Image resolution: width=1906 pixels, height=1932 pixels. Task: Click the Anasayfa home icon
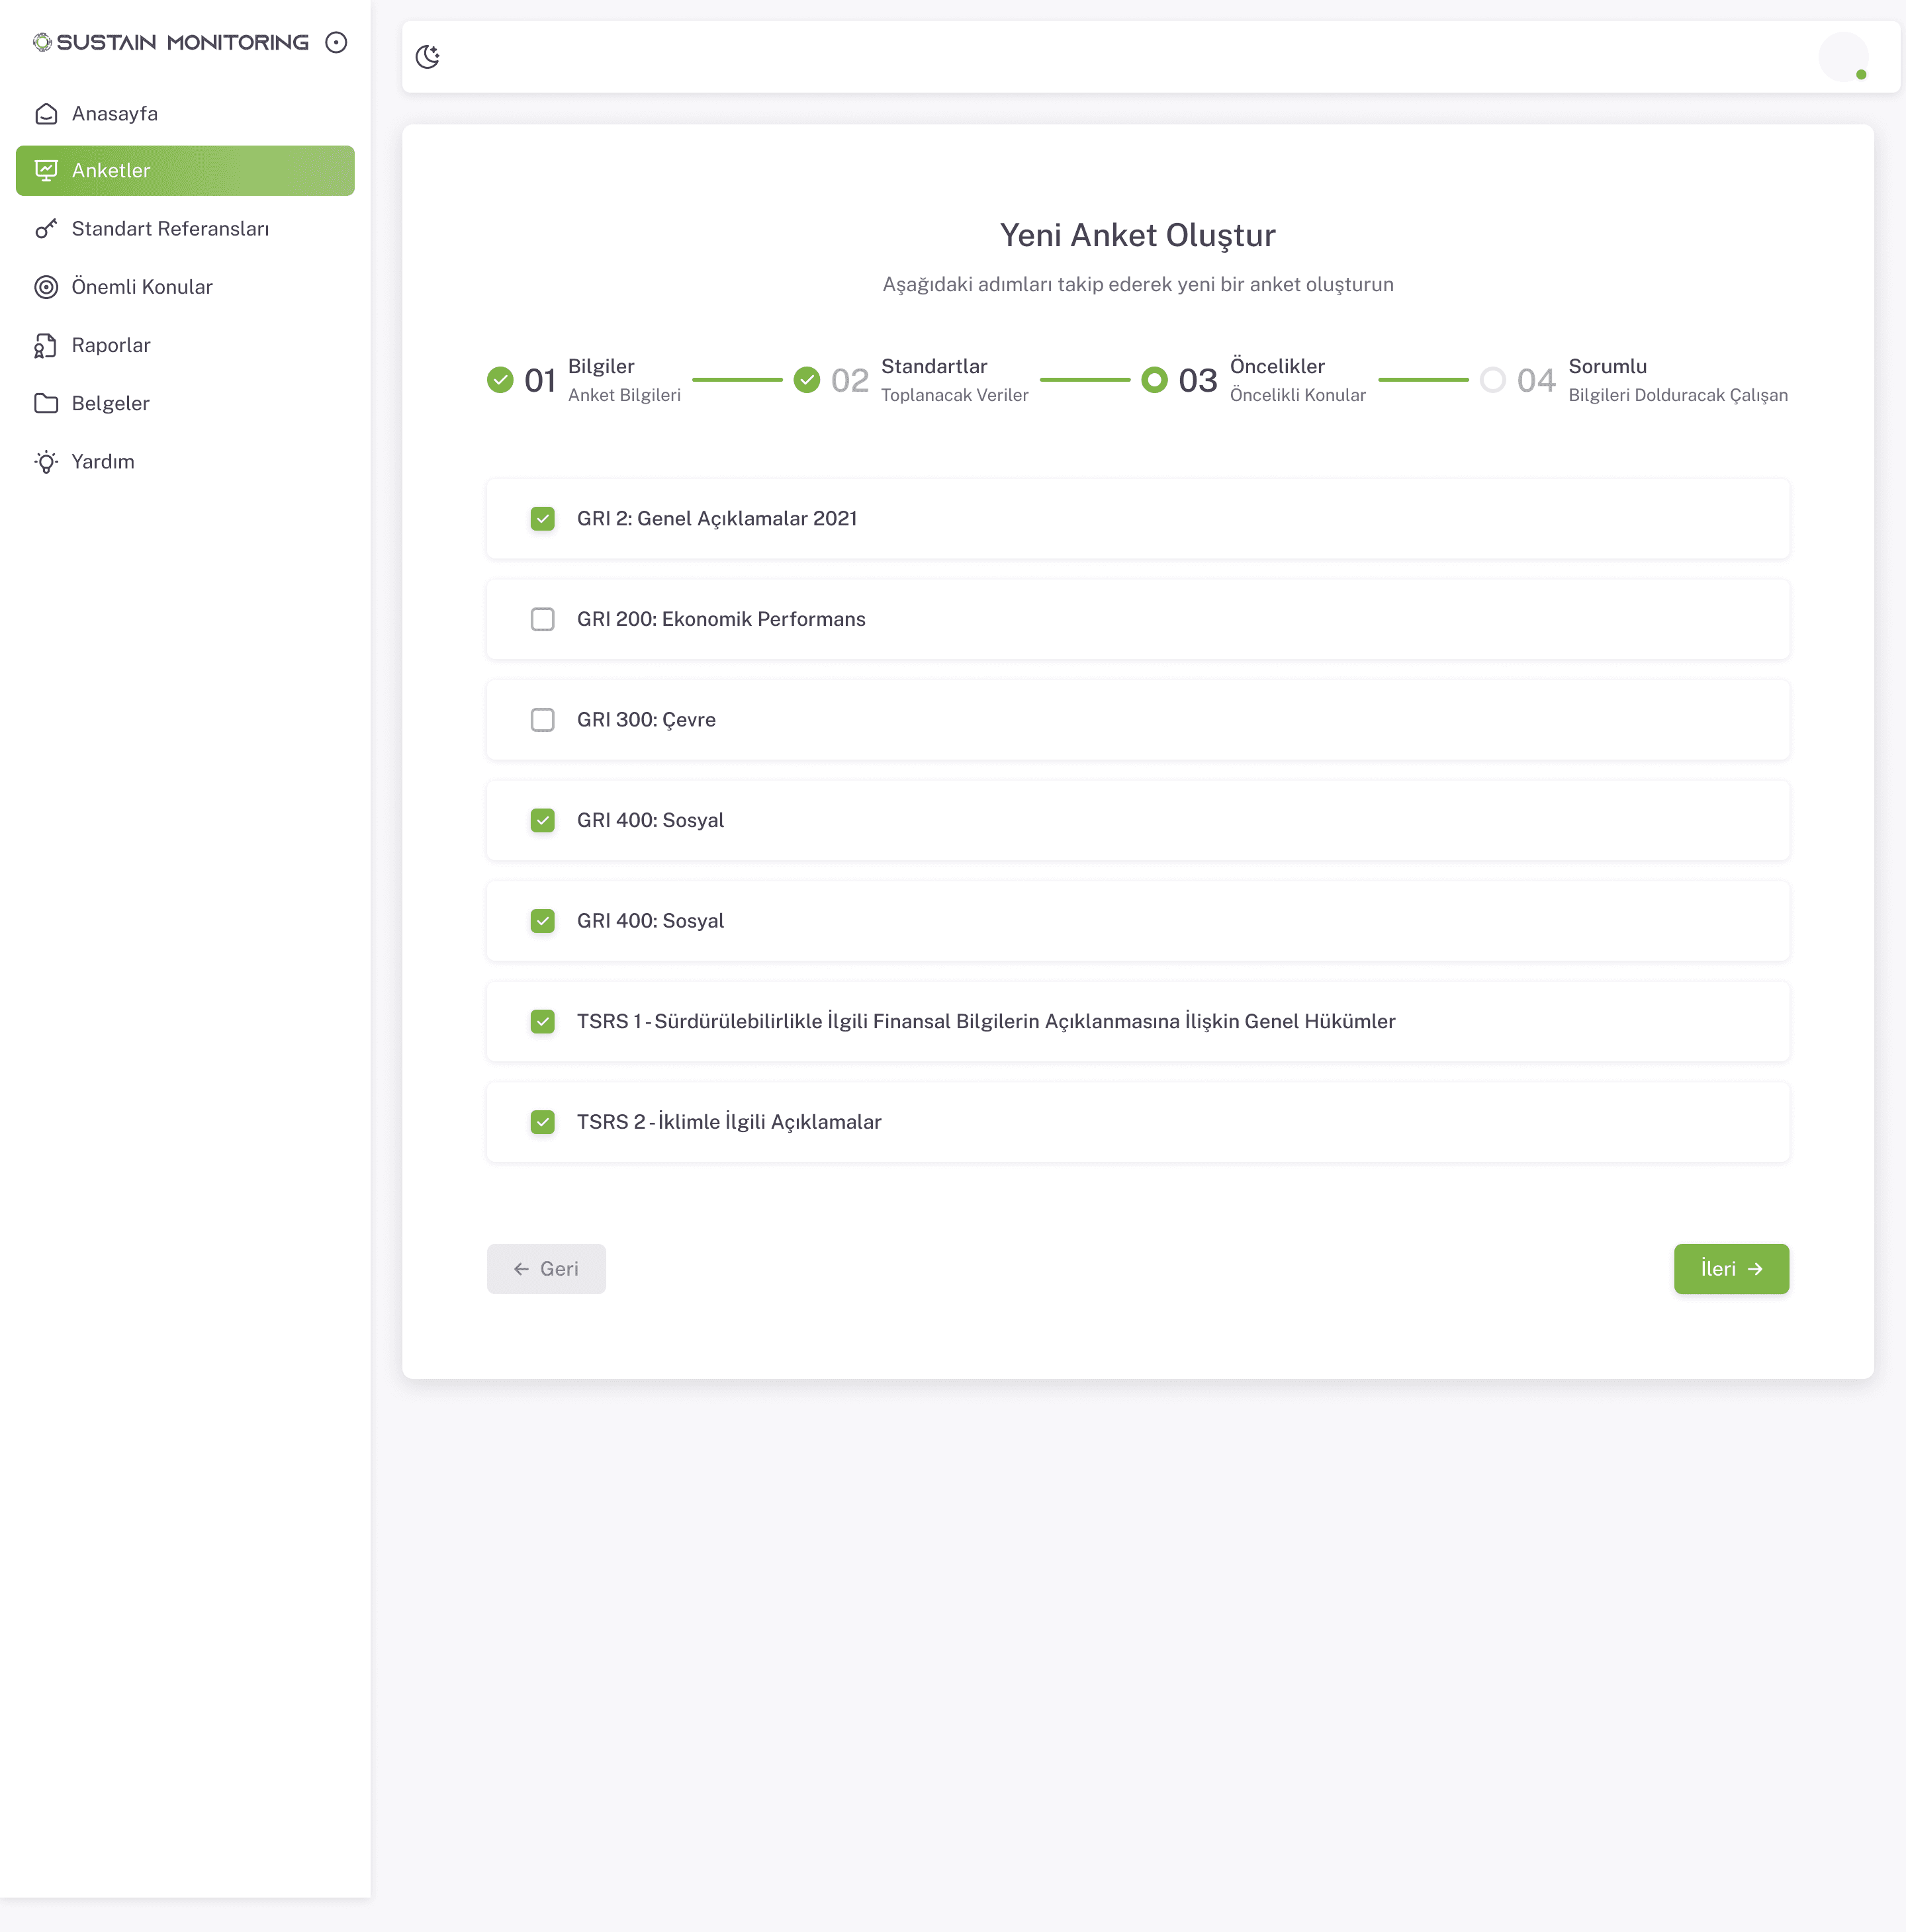pos(46,114)
